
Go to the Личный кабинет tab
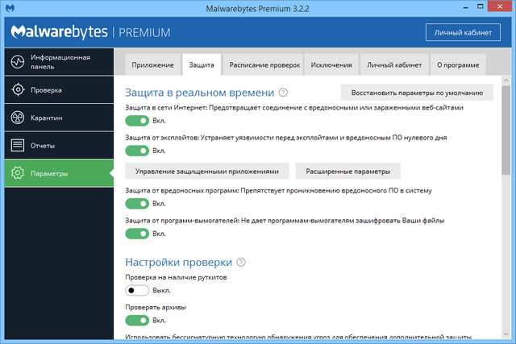click(x=394, y=64)
